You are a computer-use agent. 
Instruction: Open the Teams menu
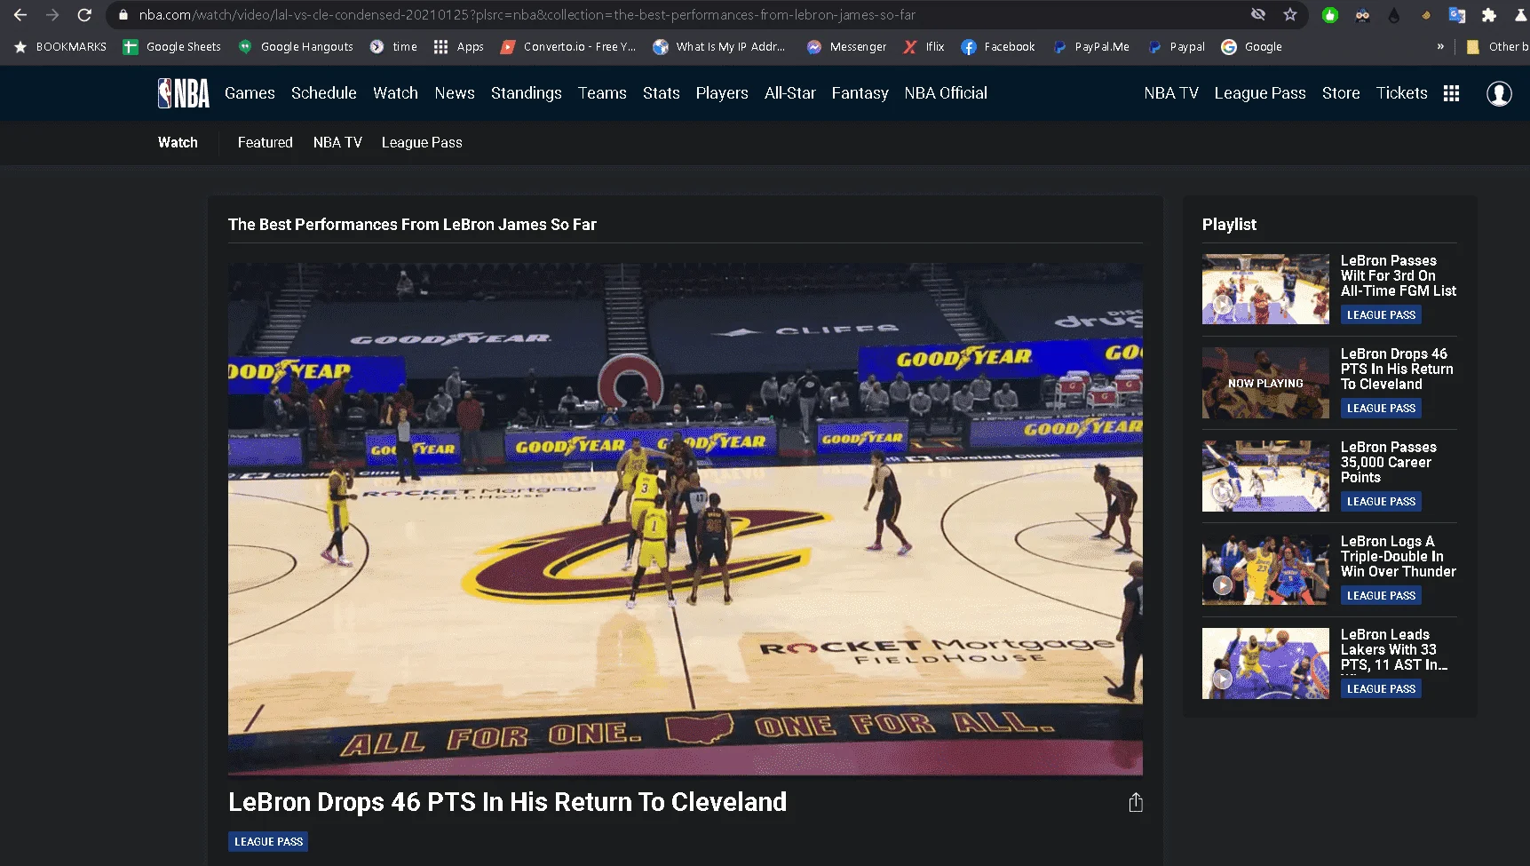click(602, 93)
